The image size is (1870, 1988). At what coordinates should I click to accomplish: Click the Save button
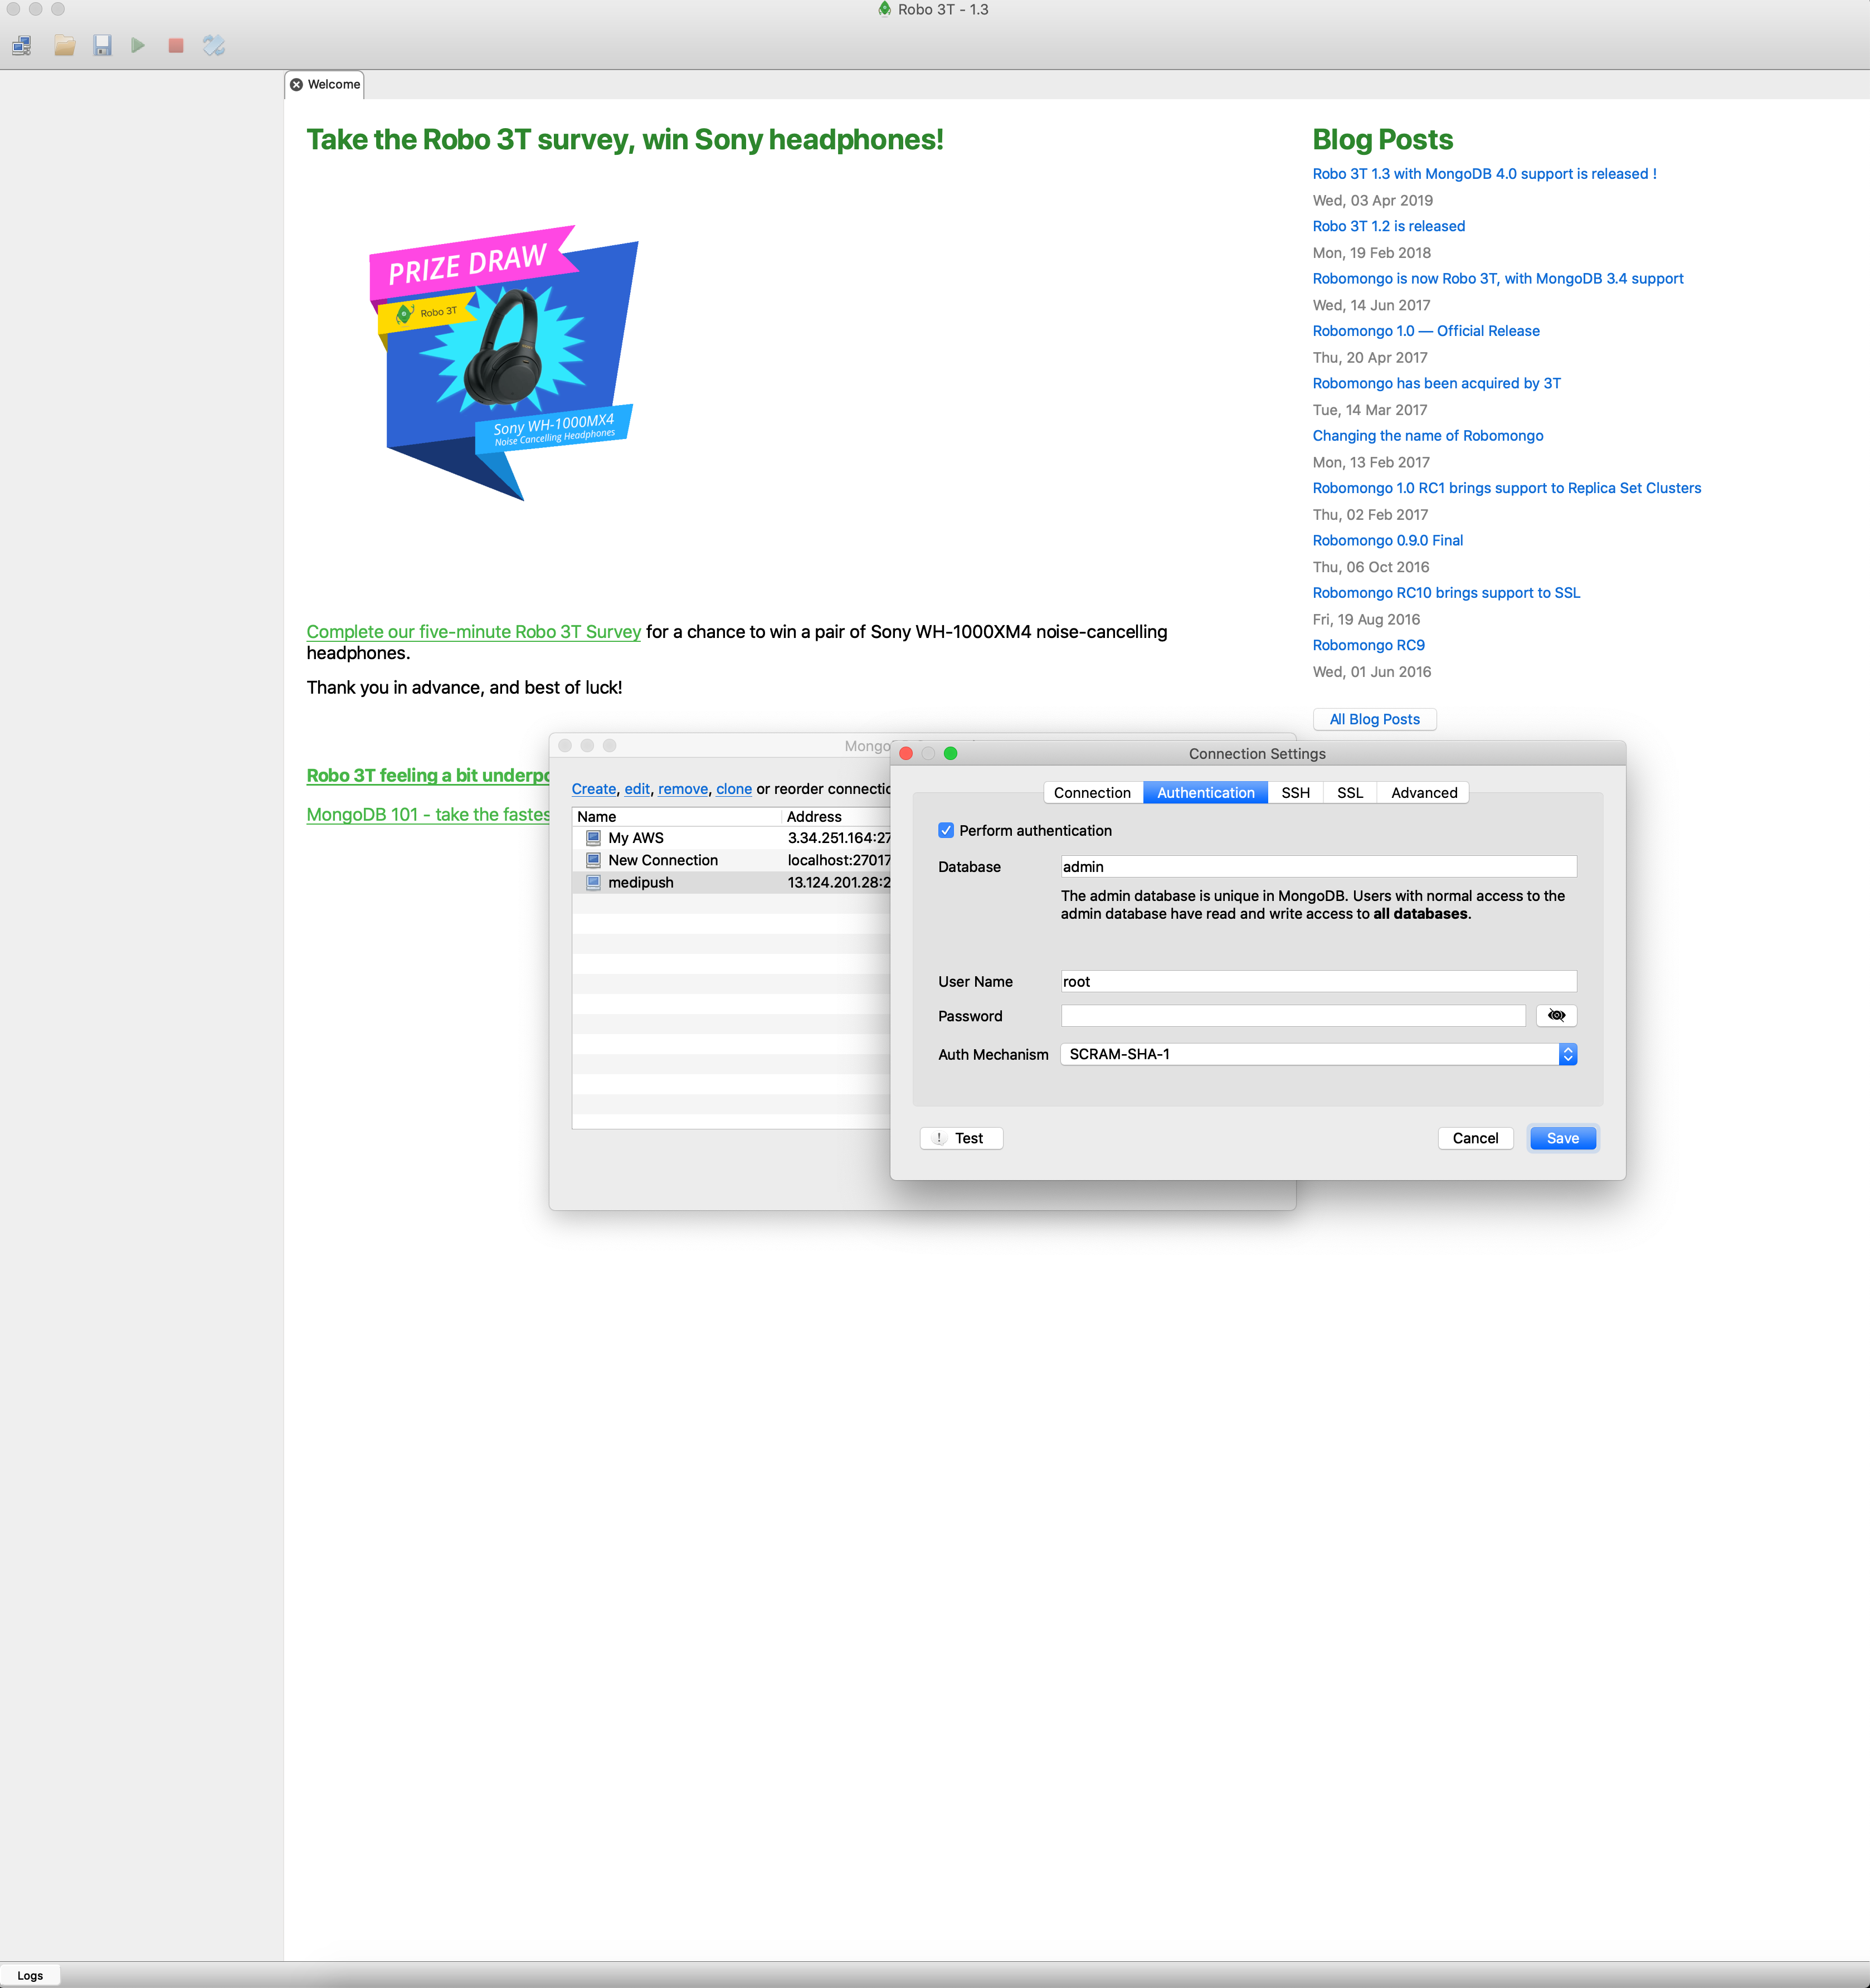[1562, 1138]
